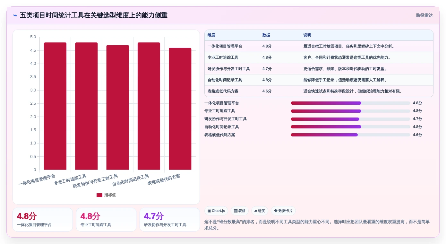Click the 路径雷达 label in header
The width and height of the screenshot is (446, 244).
coord(424,15)
